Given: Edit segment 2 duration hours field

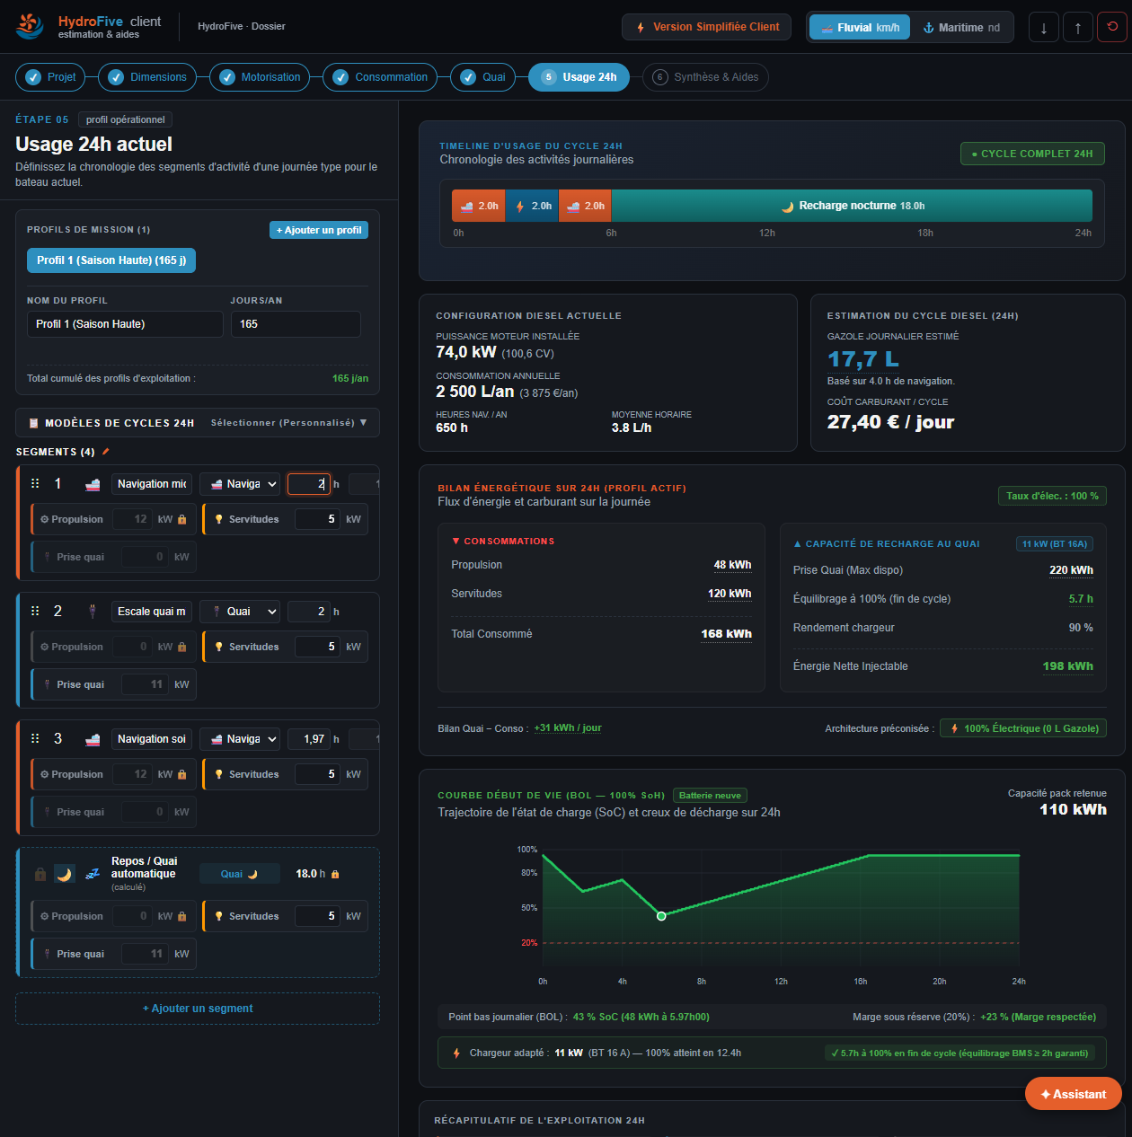Looking at the screenshot, I should click(x=308, y=612).
